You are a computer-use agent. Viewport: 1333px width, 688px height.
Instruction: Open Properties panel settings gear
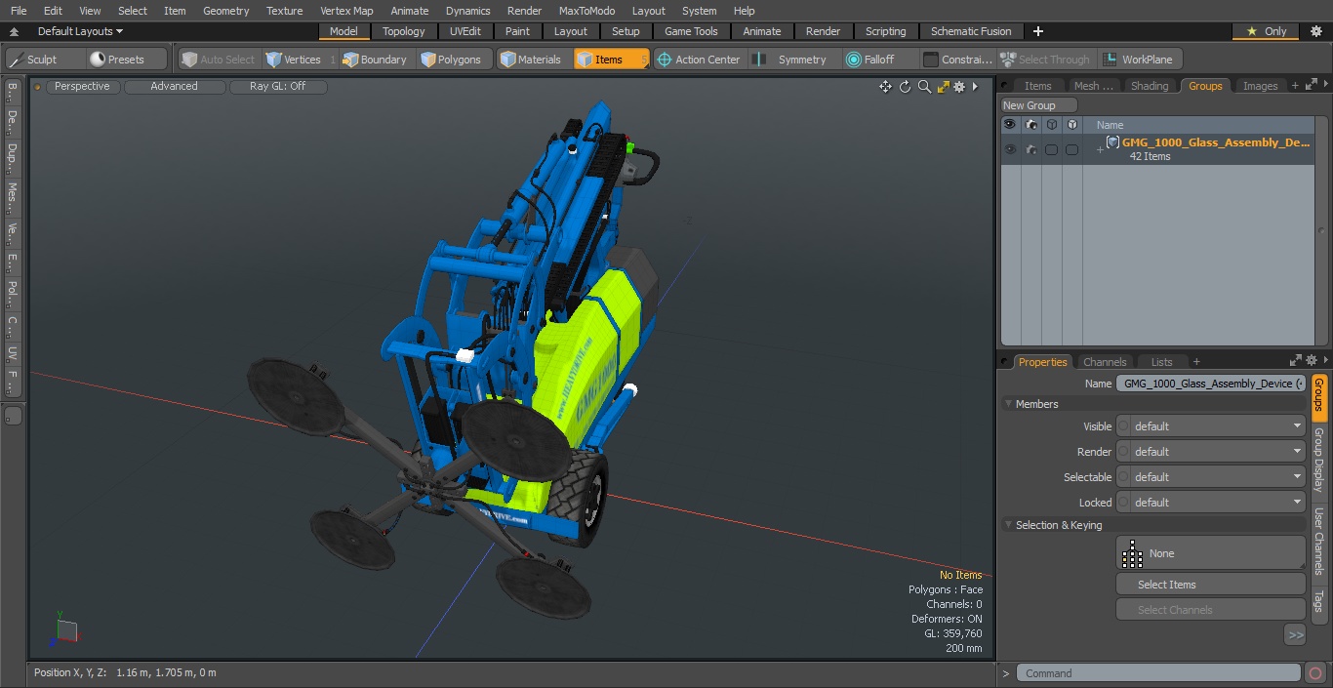point(1312,361)
